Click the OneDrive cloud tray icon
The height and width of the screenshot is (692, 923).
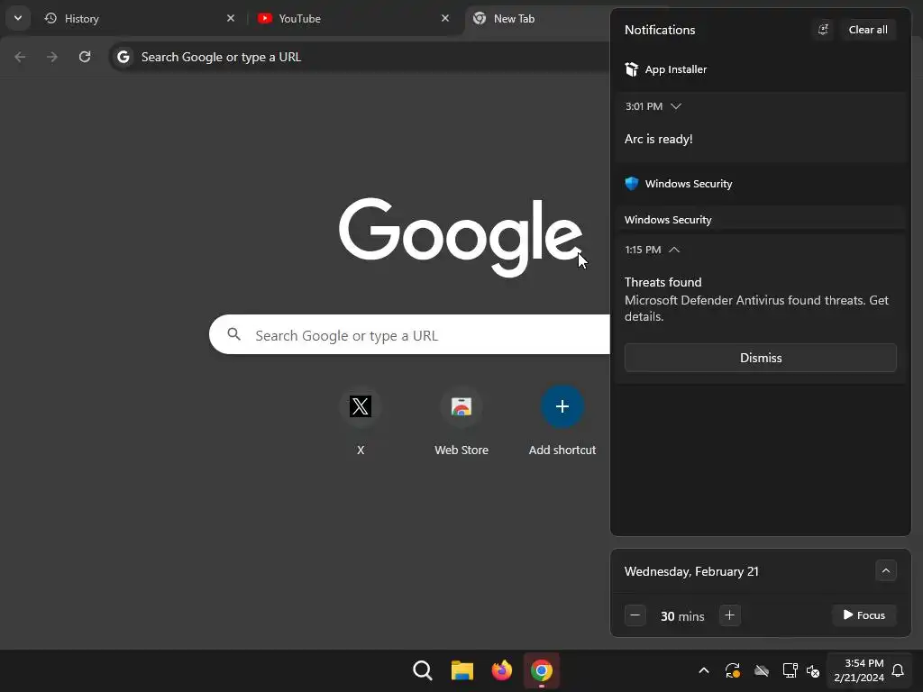point(761,670)
